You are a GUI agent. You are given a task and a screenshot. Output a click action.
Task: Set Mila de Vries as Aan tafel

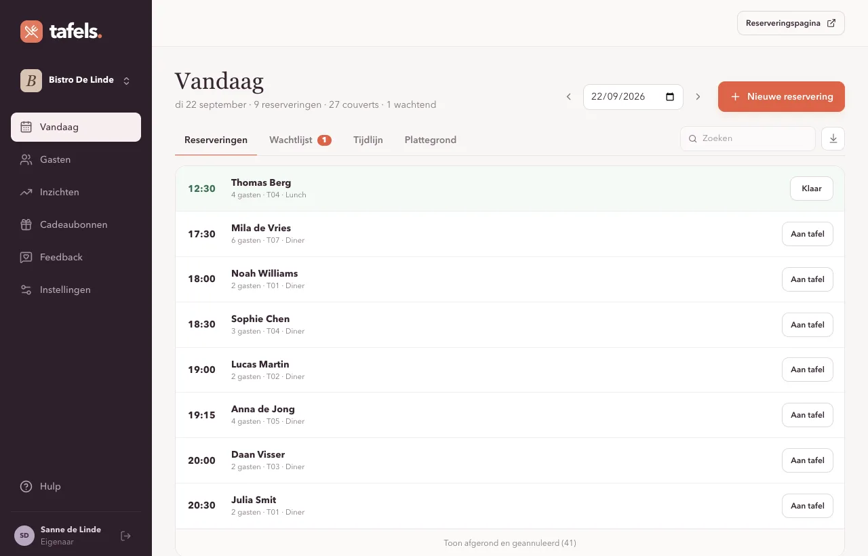click(x=808, y=234)
